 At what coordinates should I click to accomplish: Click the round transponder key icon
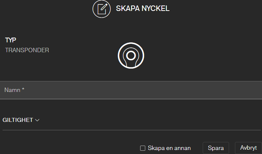(131, 55)
